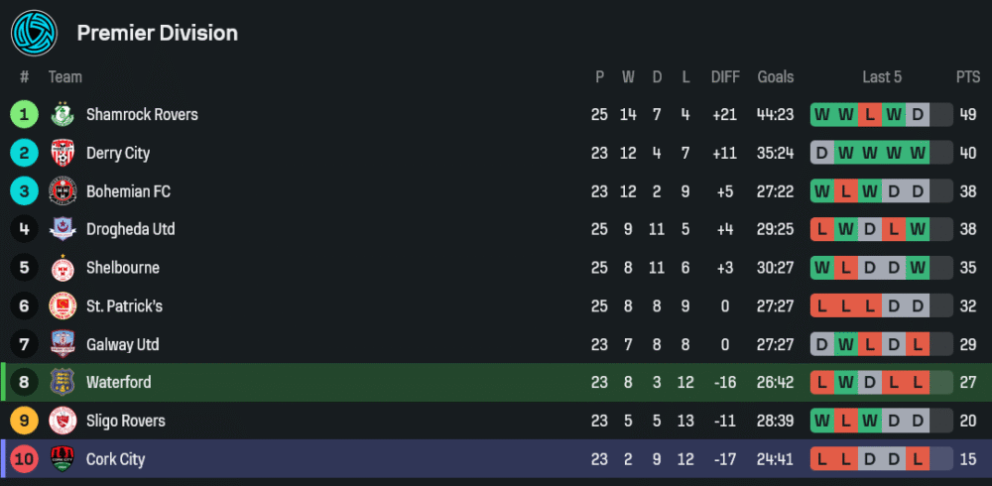Click the Sligo Rovers club crest
Screen dimensions: 992x486
tap(62, 421)
